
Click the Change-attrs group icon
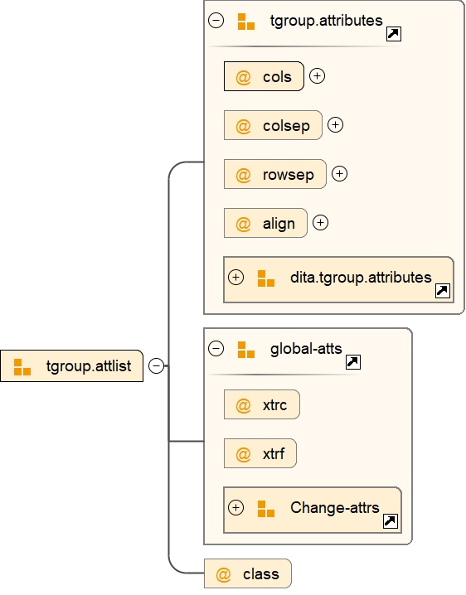click(266, 509)
